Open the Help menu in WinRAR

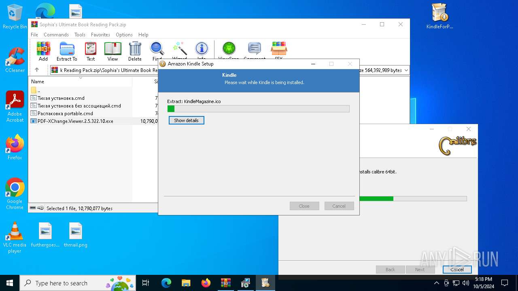pos(143,35)
